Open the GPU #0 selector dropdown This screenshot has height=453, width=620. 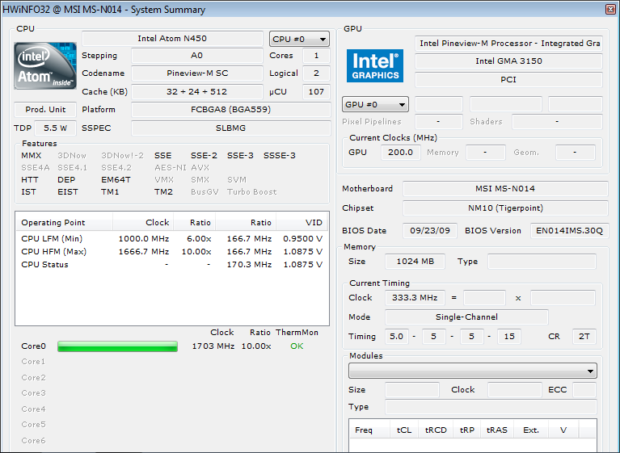point(375,104)
